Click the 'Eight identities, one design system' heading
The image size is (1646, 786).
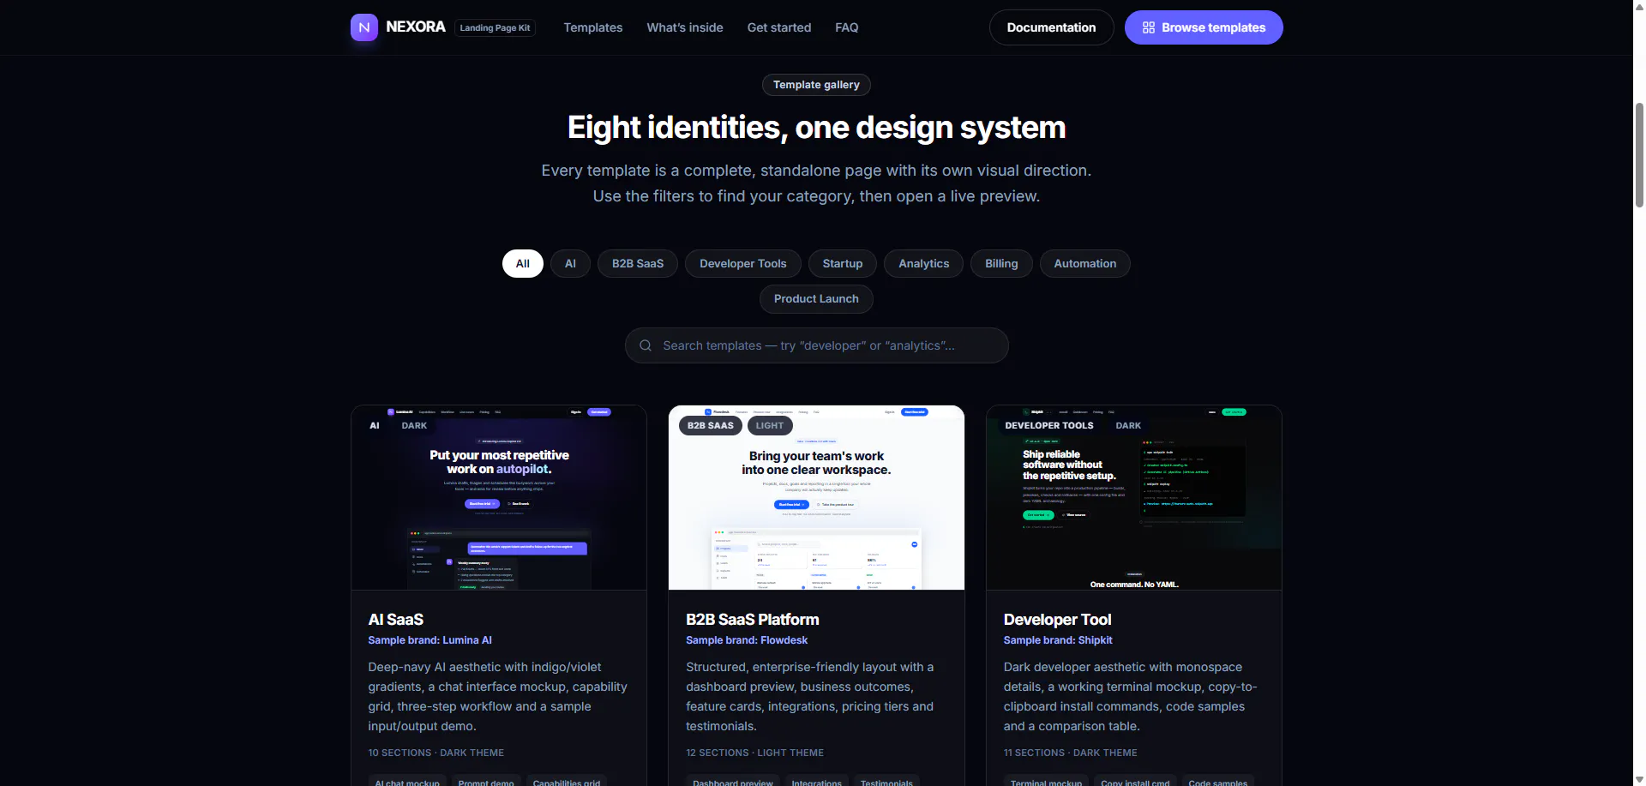pos(816,128)
